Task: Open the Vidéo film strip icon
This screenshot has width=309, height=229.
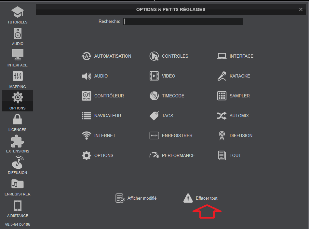Action: coord(154,76)
